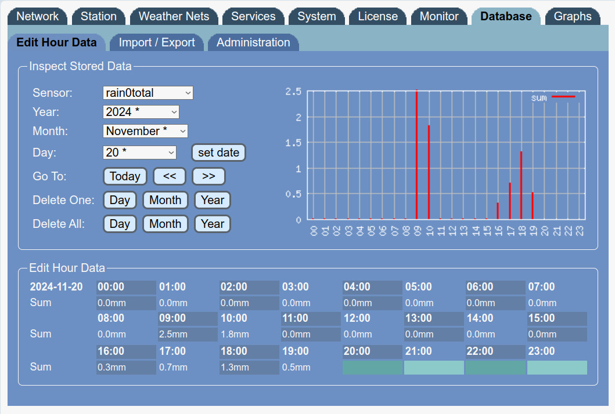
Task: Select the 01:00 sum value field
Action: click(188, 303)
